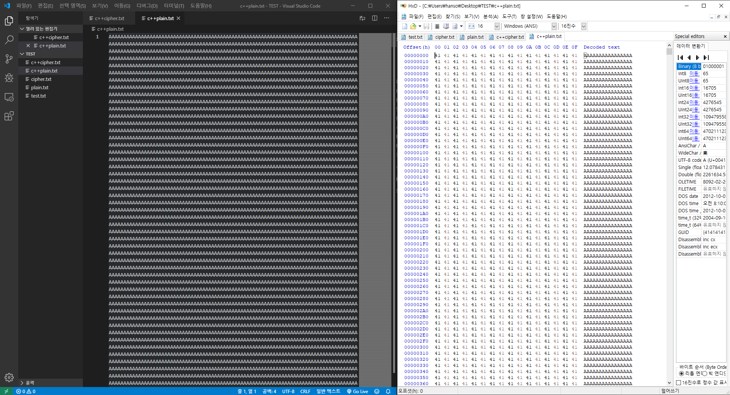Click the Open disk image icon in HxD

pyautogui.click(x=455, y=26)
